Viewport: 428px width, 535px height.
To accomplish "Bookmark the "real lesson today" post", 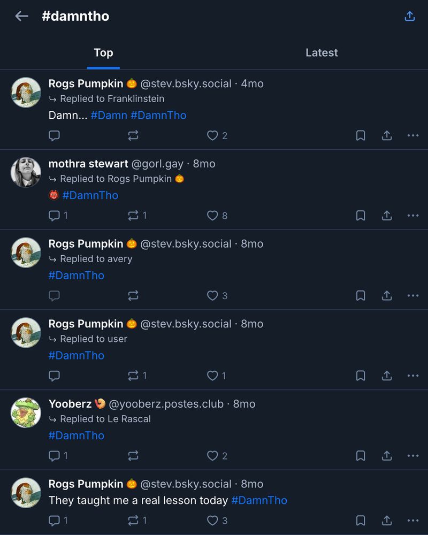I will click(x=360, y=519).
